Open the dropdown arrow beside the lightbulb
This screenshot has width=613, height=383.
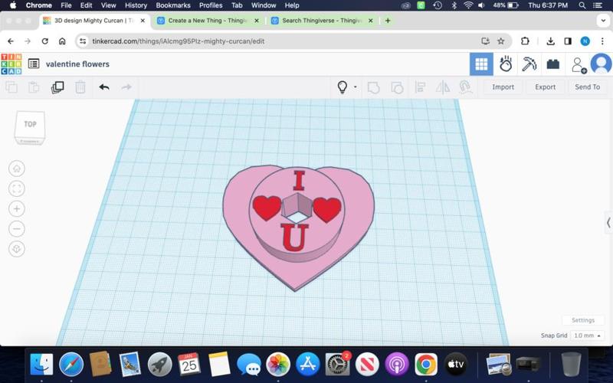[355, 87]
